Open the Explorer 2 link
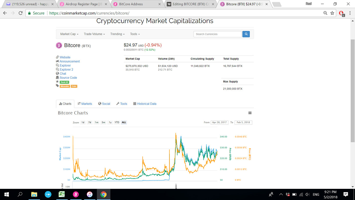 click(x=66, y=70)
